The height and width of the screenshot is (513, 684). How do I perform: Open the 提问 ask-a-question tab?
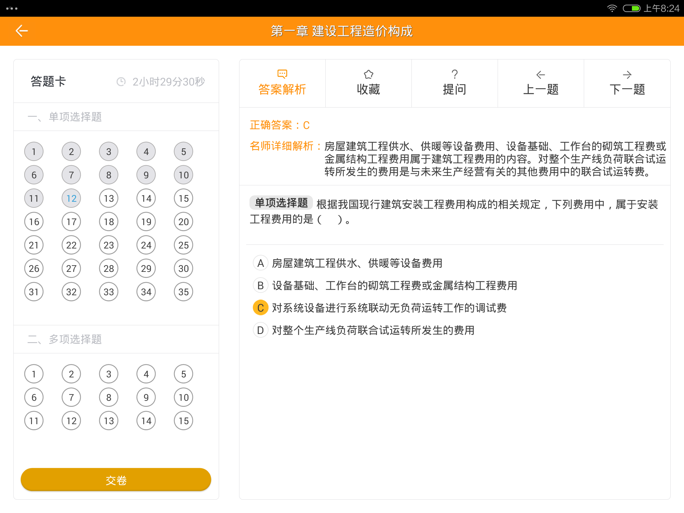click(x=455, y=83)
